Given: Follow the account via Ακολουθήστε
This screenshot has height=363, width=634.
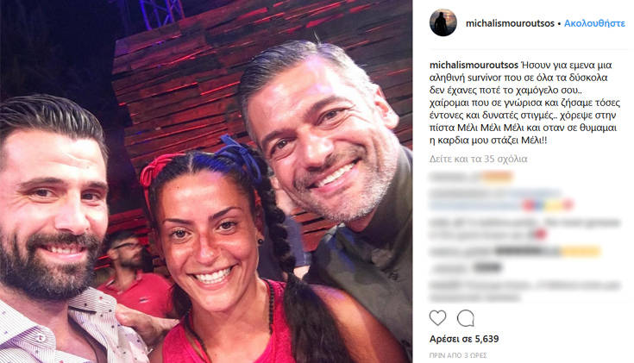Looking at the screenshot, I should tap(594, 23).
